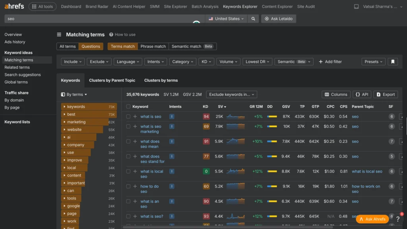407x229 pixels.
Task: Click the Columns button
Action: tap(336, 95)
